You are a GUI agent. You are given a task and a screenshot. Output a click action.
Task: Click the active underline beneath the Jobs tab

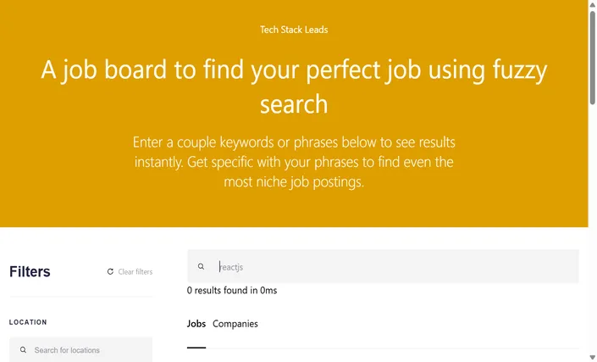[196, 348]
